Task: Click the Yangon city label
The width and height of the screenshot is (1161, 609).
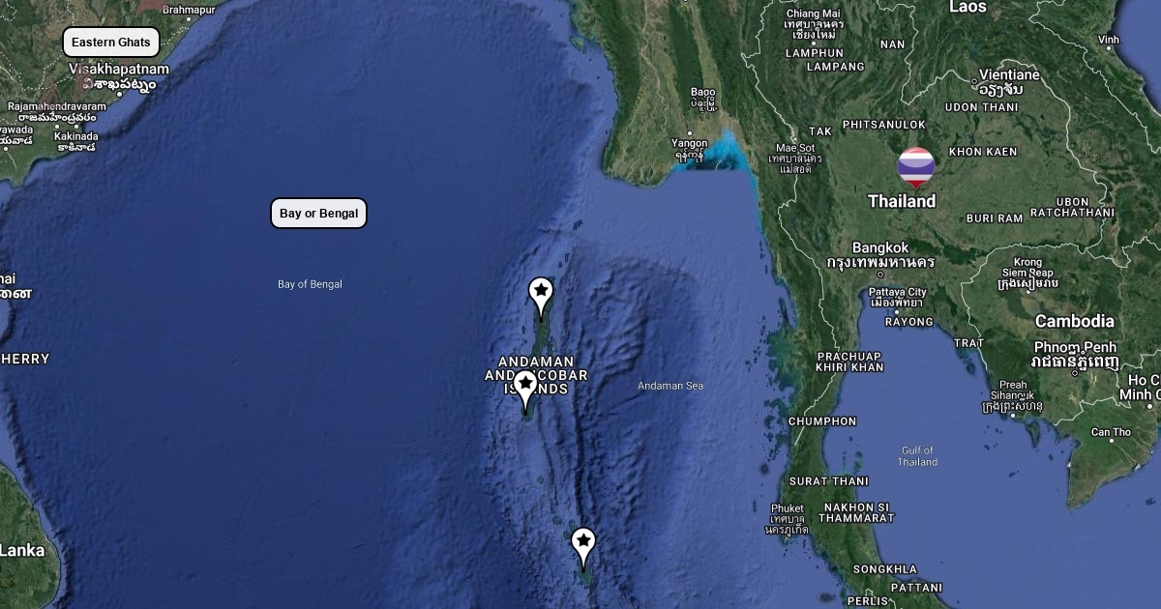Action: [690, 144]
